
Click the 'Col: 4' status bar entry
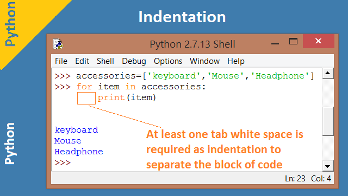click(x=321, y=179)
